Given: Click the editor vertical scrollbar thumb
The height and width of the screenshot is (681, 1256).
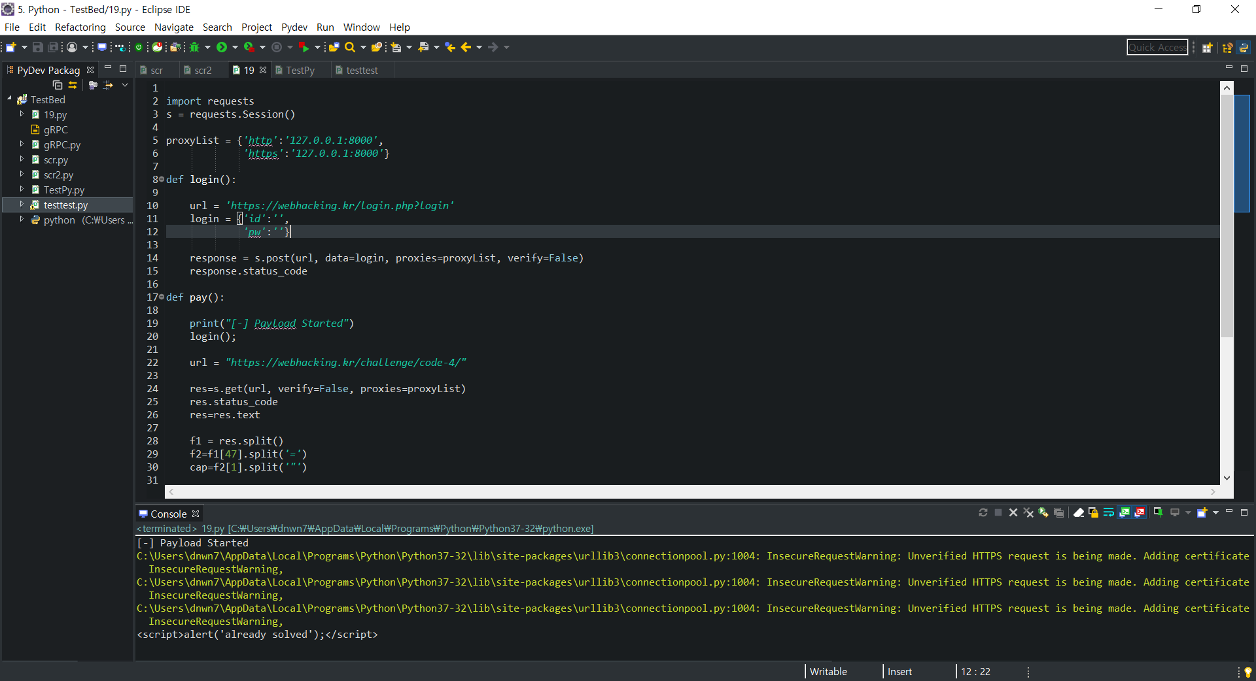Looking at the screenshot, I should [x=1227, y=216].
